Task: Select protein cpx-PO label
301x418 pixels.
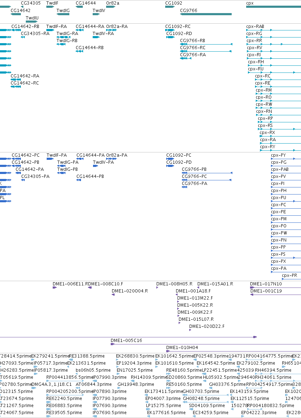Action: pyautogui.click(x=279, y=226)
